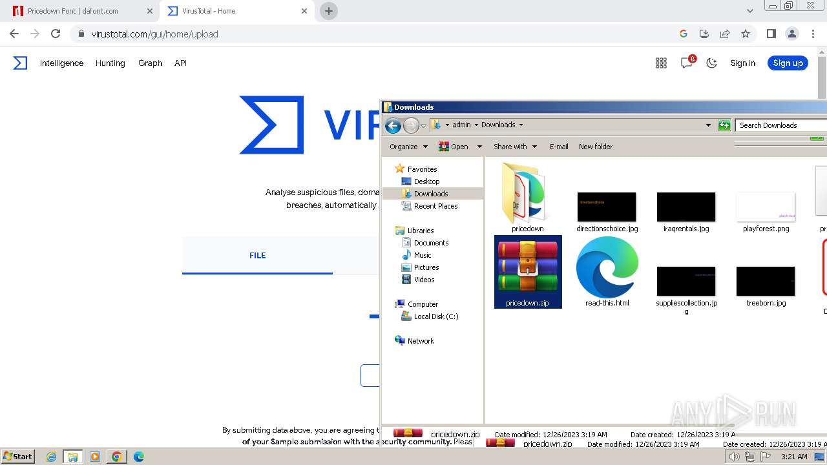The width and height of the screenshot is (827, 465).
Task: Open the Chrome three-dot menu
Action: (x=813, y=34)
